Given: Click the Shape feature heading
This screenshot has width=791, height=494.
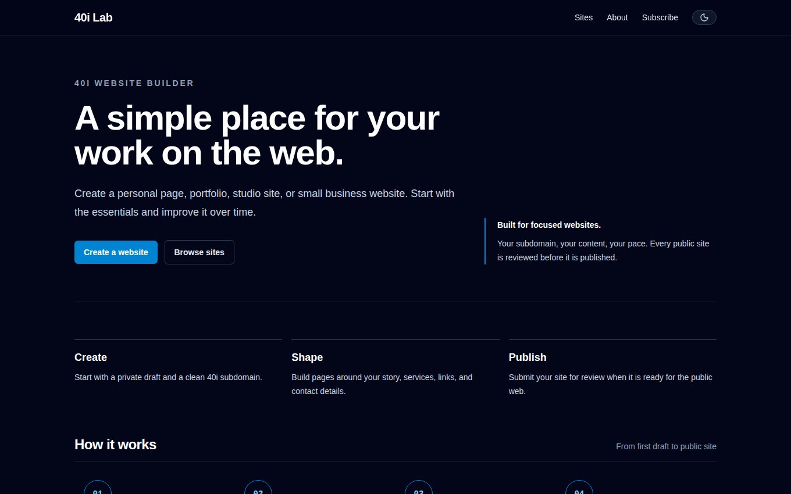Looking at the screenshot, I should [307, 357].
